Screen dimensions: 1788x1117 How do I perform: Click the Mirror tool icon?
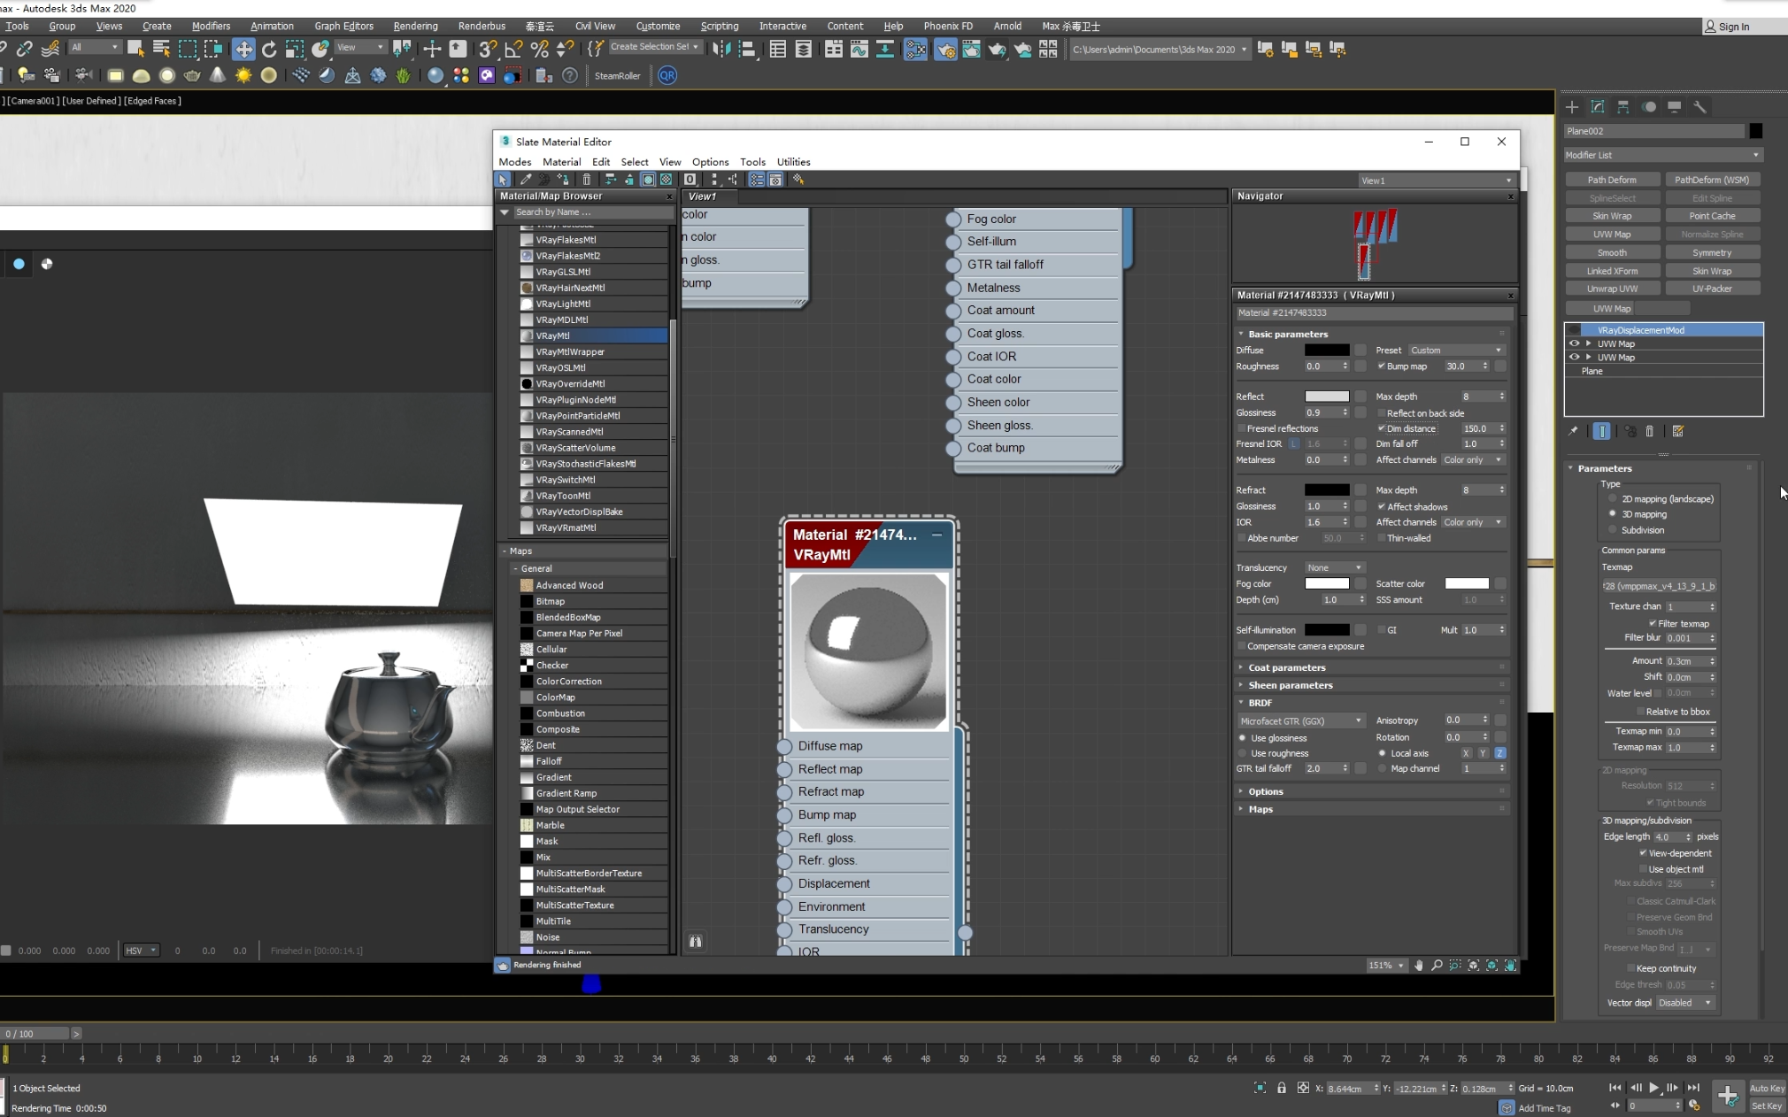coord(721,49)
